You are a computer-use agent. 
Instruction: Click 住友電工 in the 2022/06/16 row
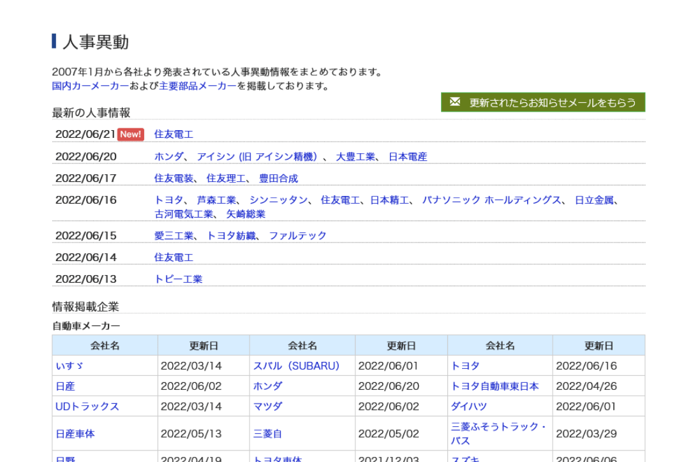pos(340,200)
